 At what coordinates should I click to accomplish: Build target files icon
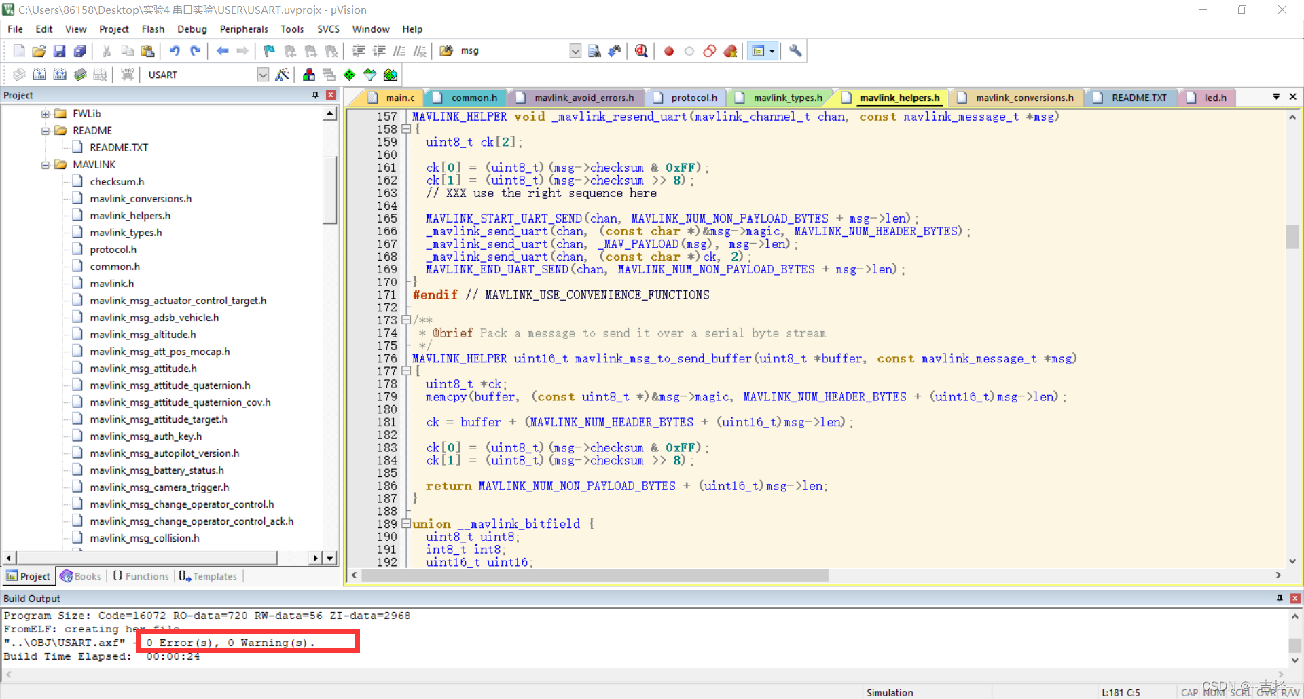39,75
